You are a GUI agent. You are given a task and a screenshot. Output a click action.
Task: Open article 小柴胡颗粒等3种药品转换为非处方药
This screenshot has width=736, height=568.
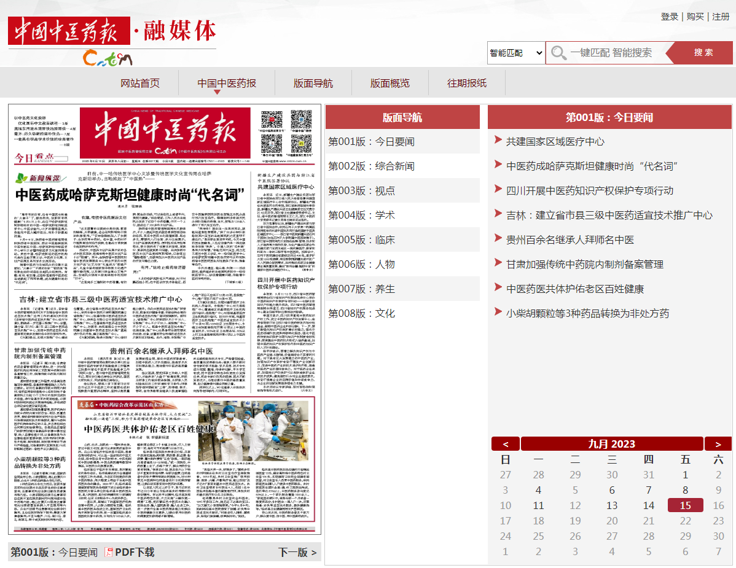pos(588,313)
